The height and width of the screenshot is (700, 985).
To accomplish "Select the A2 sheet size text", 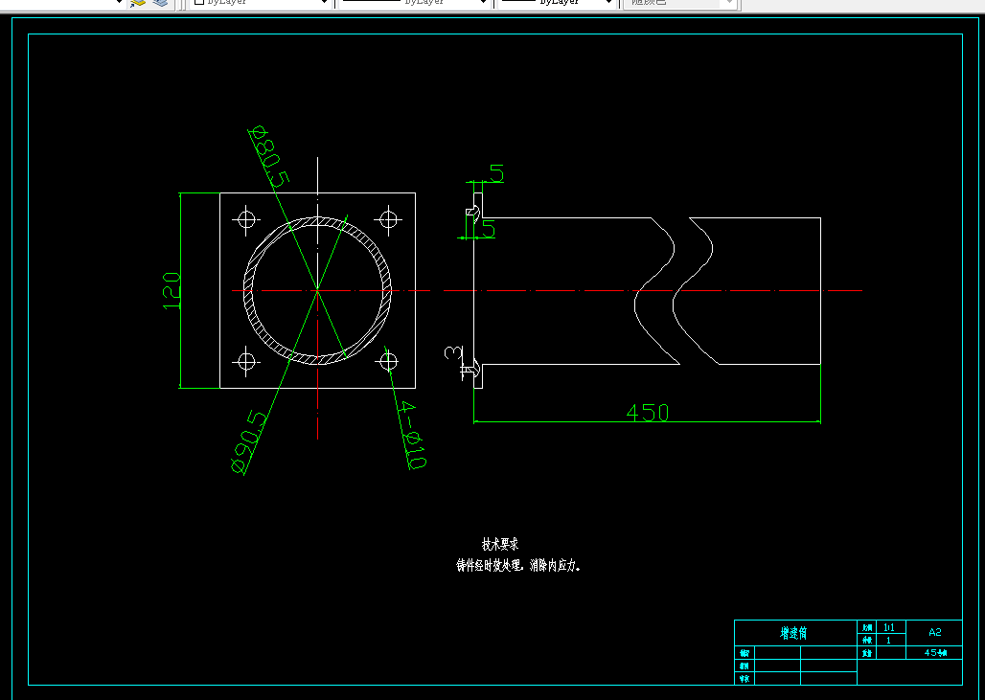I will point(935,632).
